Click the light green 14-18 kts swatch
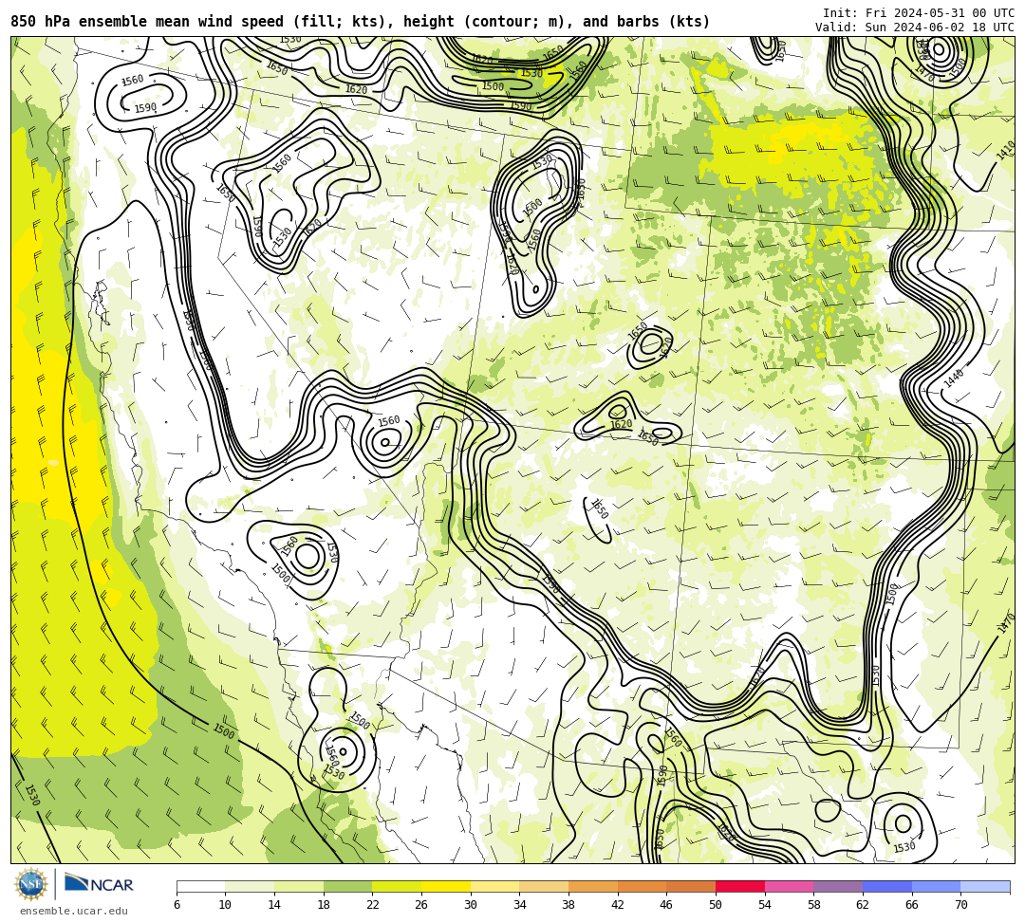Image resolution: width=1025 pixels, height=923 pixels. [x=299, y=886]
